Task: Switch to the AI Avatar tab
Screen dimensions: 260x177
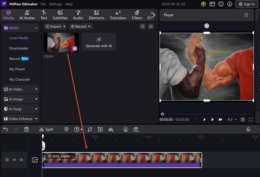Action: 27,15
